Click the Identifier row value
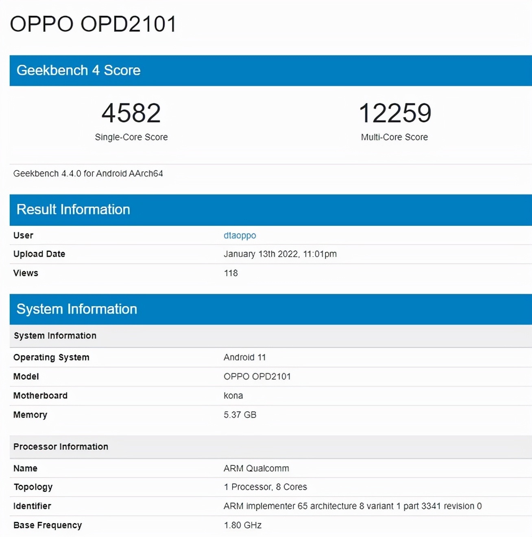 coord(352,506)
